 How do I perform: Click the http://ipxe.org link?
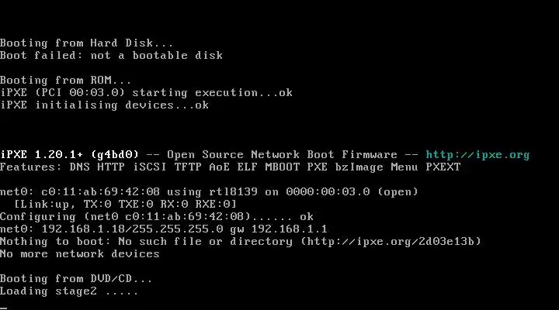[x=477, y=154]
